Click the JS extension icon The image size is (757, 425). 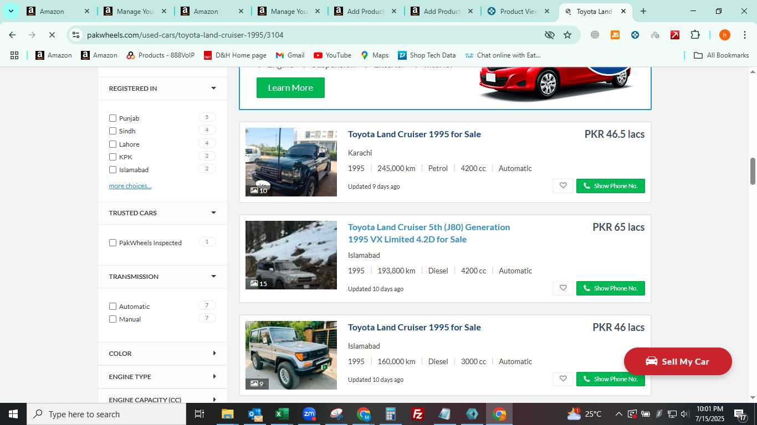(x=615, y=35)
